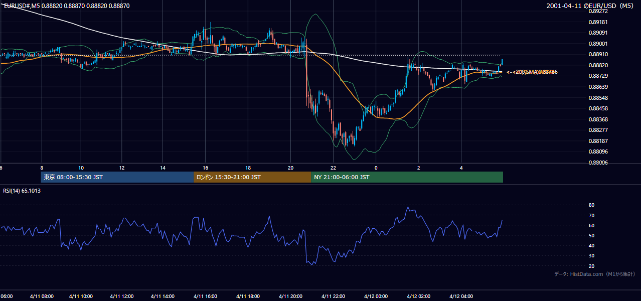
Task: Click price axis label 0.88548
Action: (x=598, y=98)
